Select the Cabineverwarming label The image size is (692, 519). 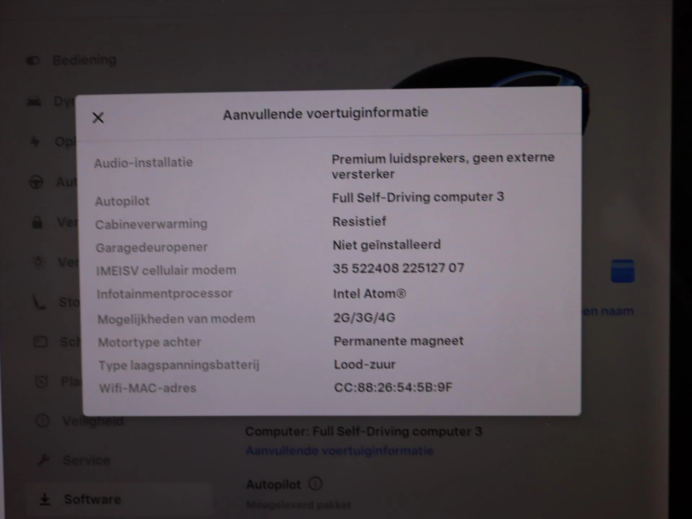click(x=151, y=224)
